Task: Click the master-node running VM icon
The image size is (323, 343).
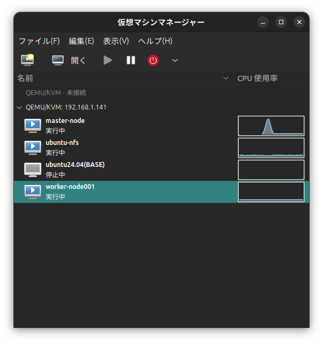Action: tap(33, 126)
